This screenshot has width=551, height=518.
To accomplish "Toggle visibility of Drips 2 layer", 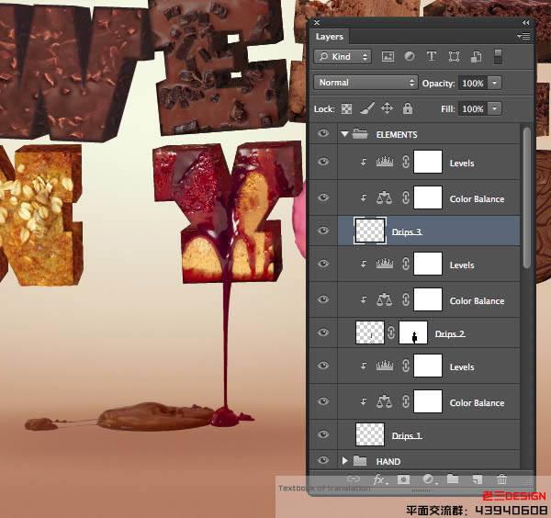I will (x=323, y=332).
